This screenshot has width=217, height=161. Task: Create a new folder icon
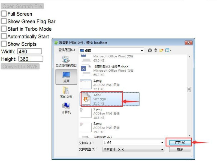161,50
